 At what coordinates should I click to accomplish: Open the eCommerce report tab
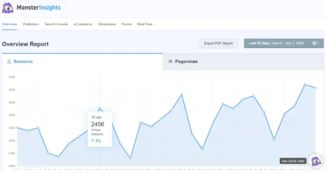tap(83, 24)
